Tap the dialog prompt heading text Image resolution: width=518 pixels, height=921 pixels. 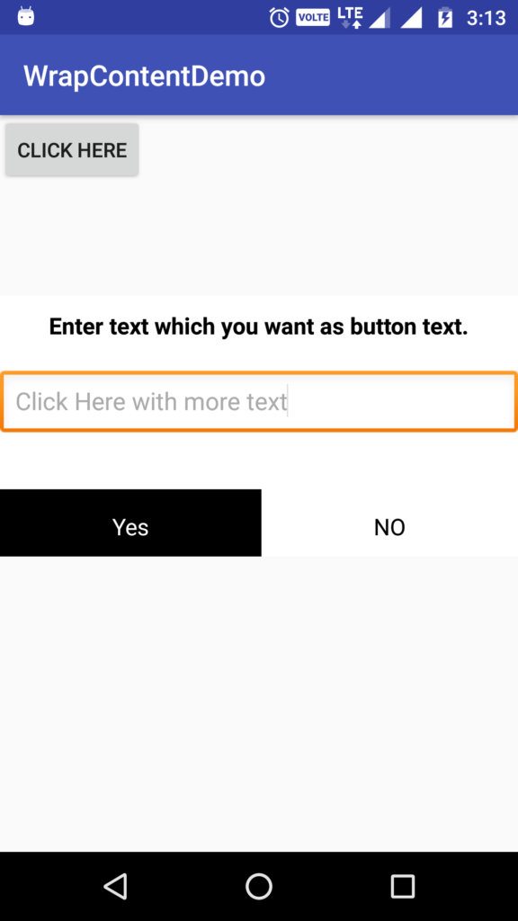tap(258, 326)
